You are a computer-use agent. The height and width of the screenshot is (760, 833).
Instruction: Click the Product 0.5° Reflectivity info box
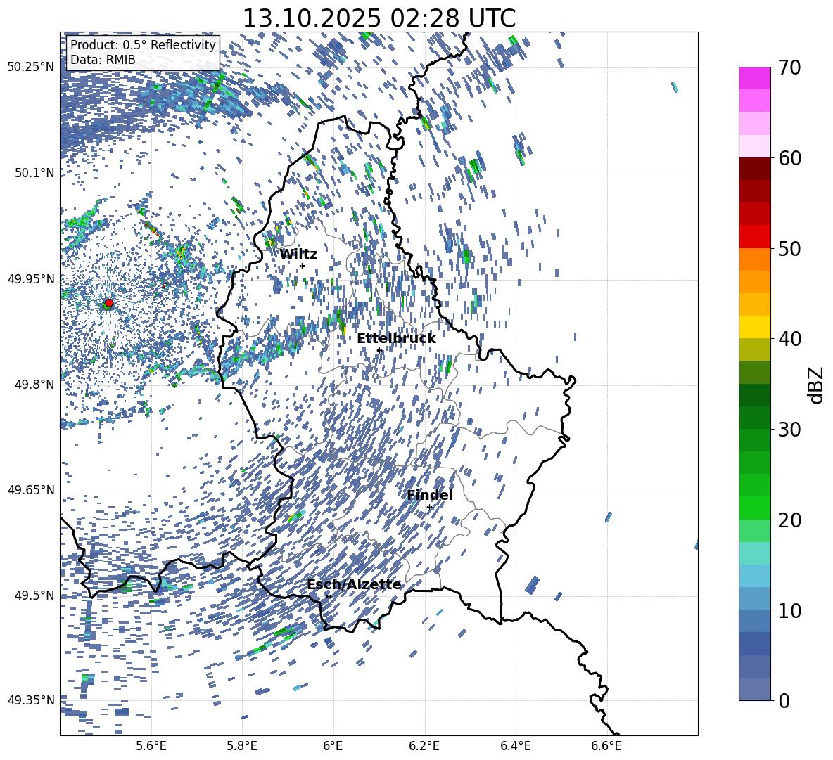[143, 53]
